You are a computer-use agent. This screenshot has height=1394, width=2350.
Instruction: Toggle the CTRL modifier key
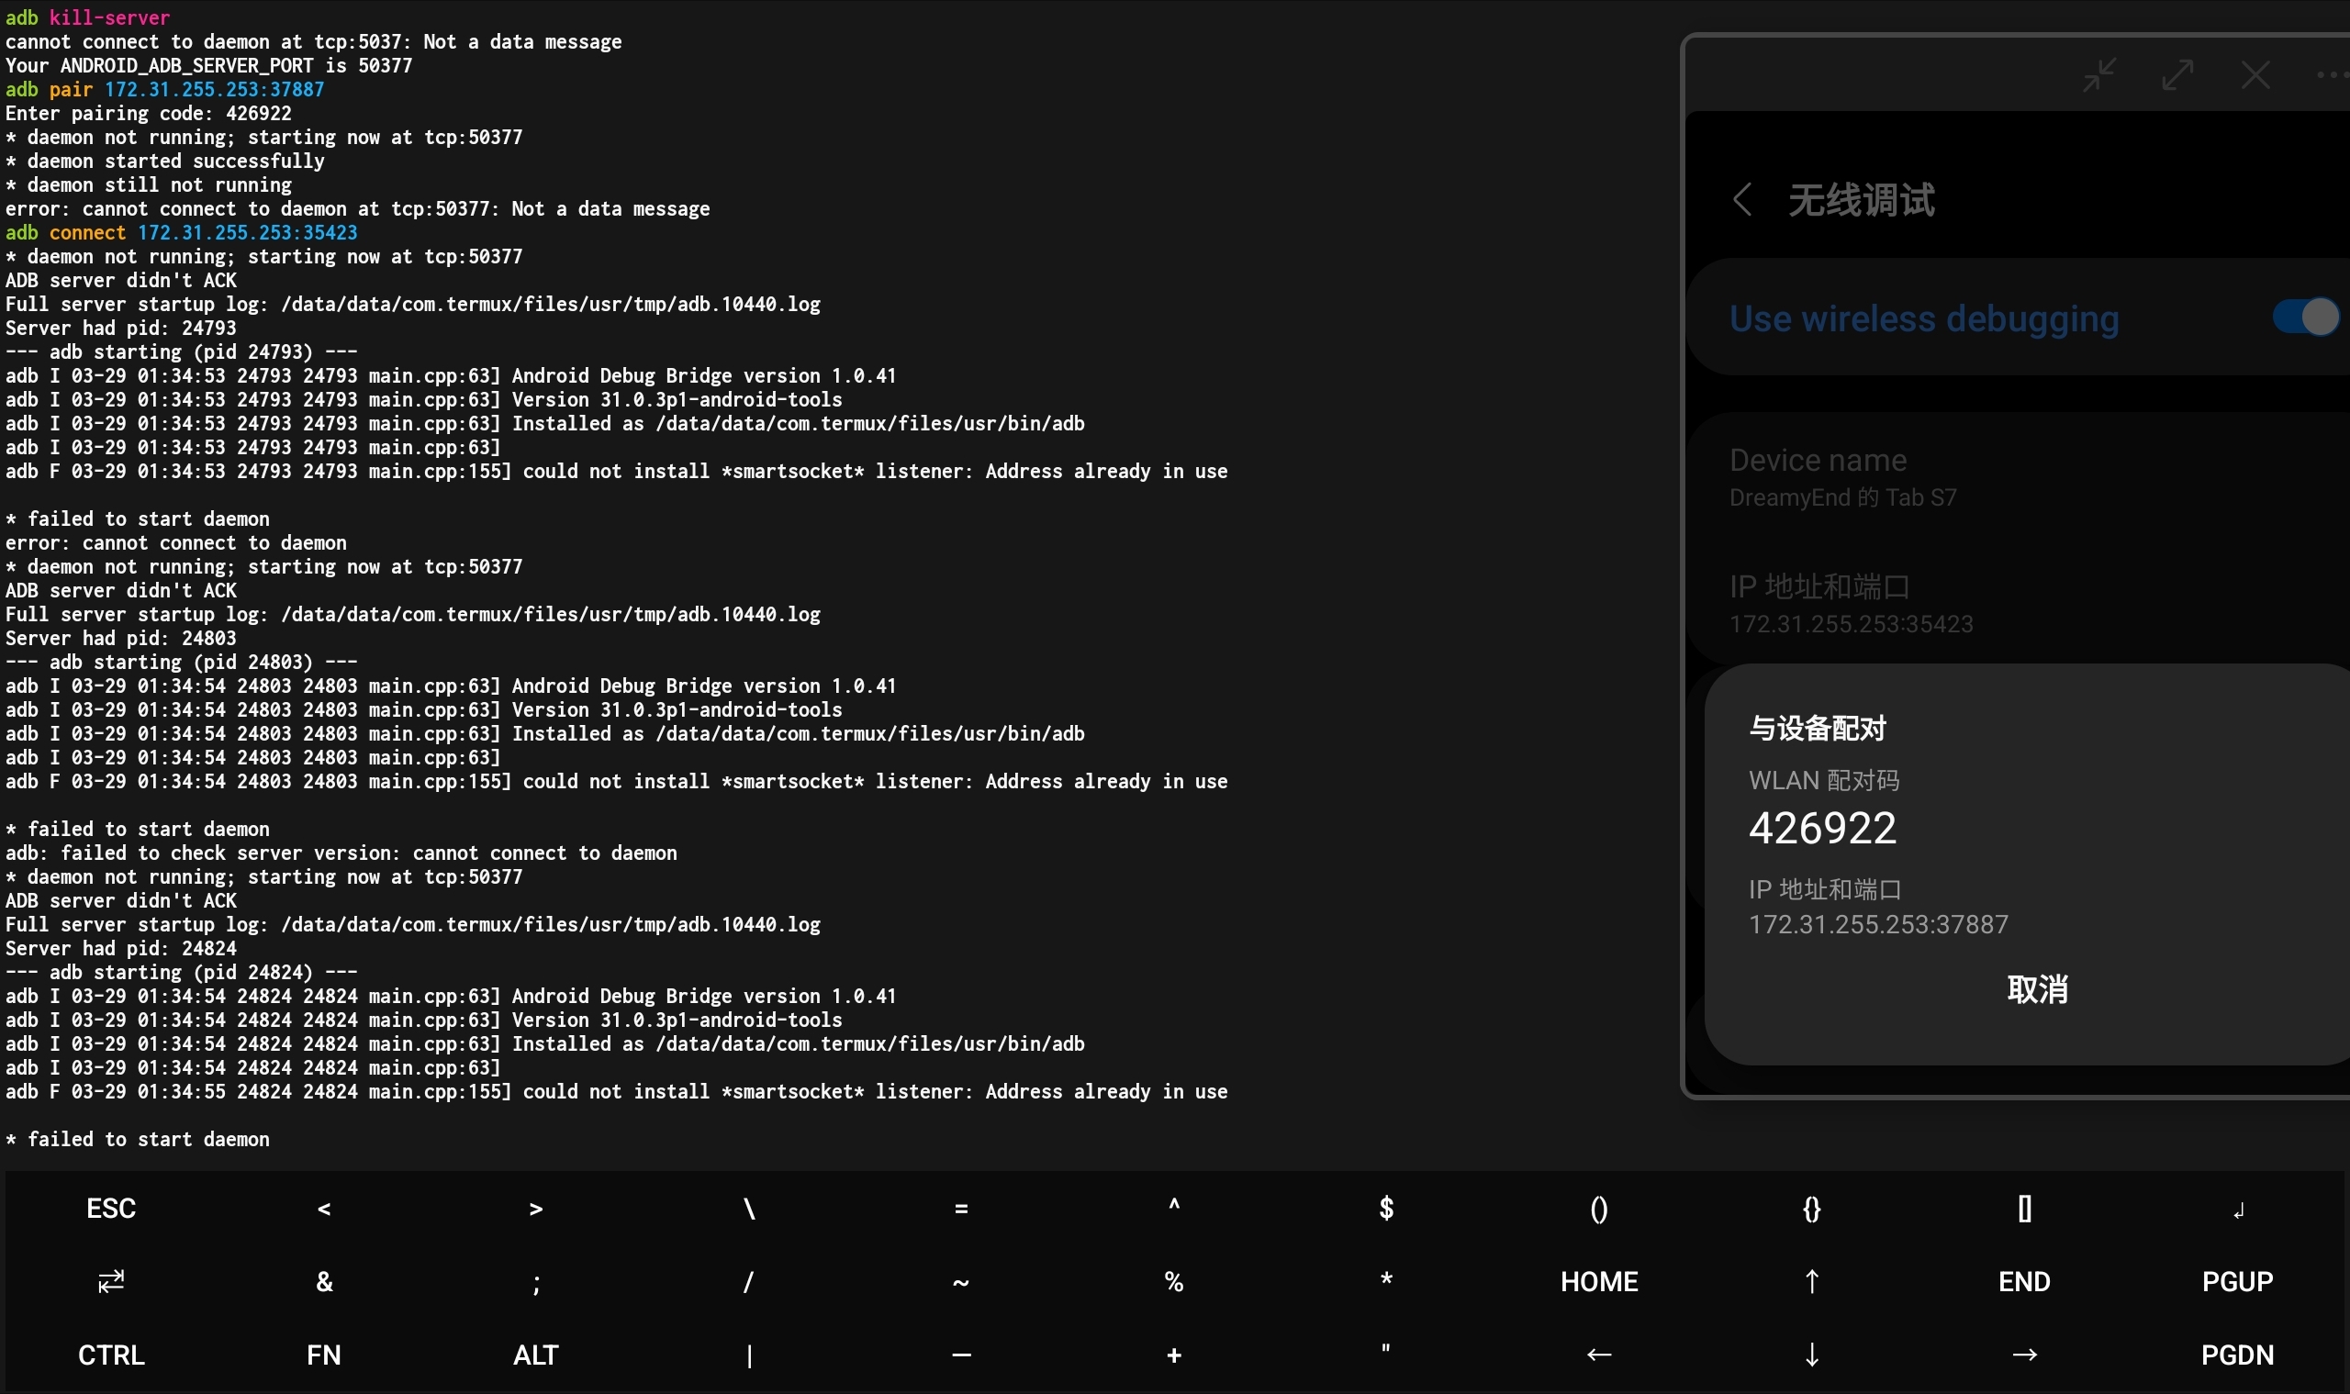tap(111, 1354)
